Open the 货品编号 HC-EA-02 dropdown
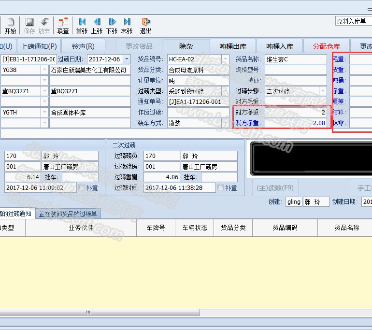The image size is (372, 330). point(226,59)
